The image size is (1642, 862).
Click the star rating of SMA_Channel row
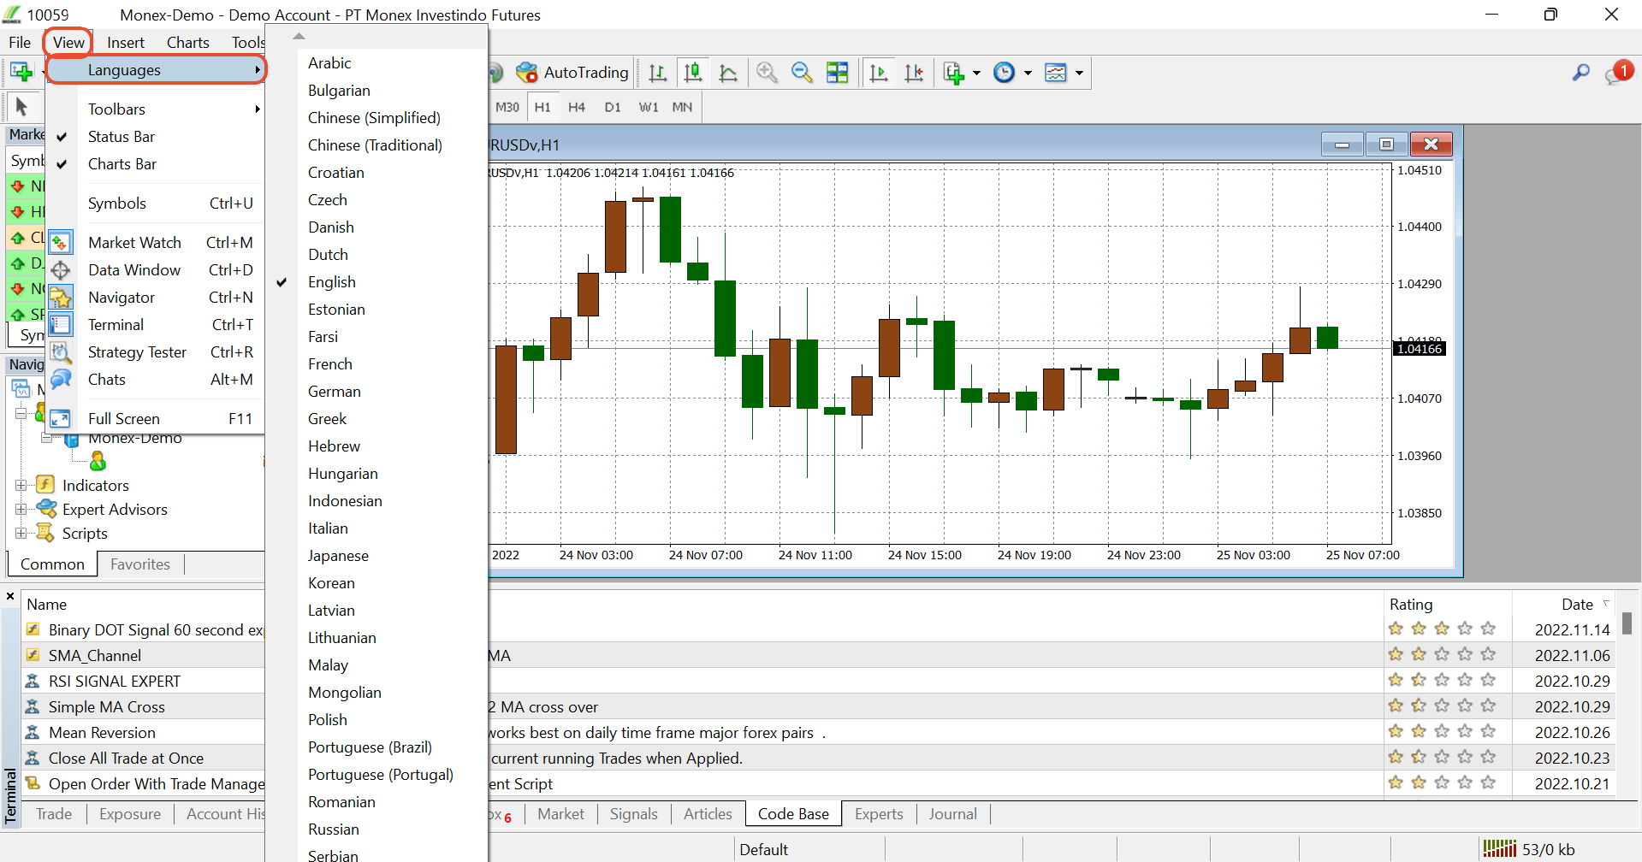coord(1442,655)
